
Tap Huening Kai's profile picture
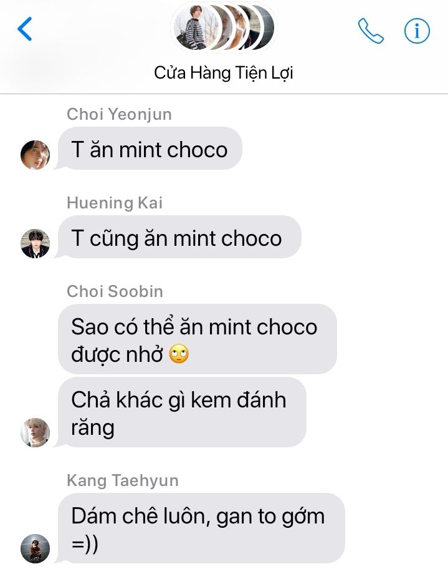[x=35, y=243]
